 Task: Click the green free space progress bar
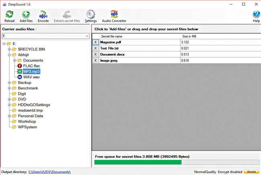point(138,162)
